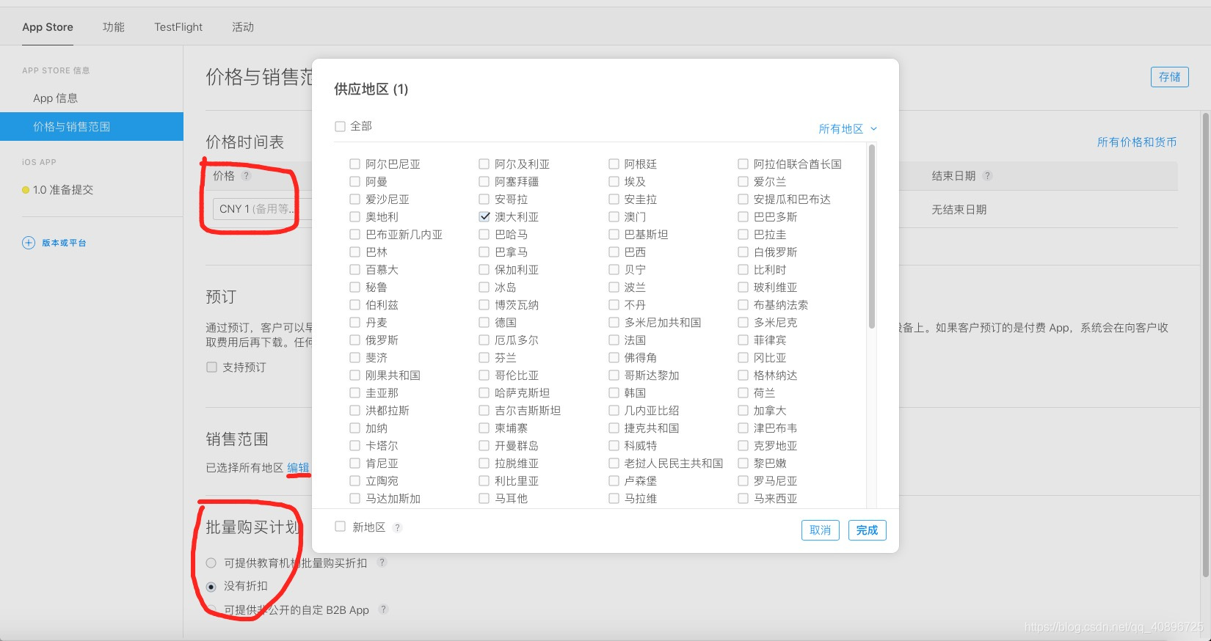Check the 澳门 checkbox

(614, 216)
